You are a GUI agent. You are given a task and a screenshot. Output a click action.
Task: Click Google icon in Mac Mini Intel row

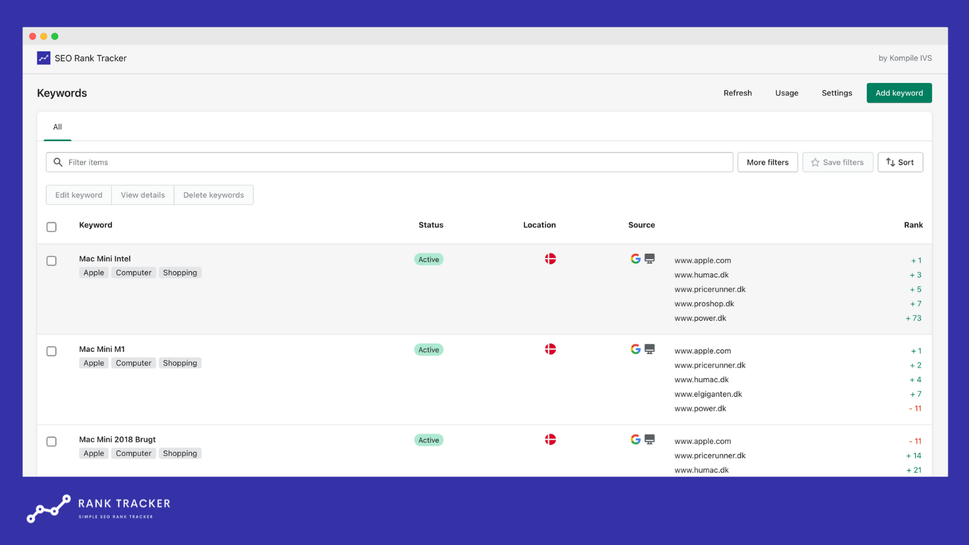tap(635, 259)
